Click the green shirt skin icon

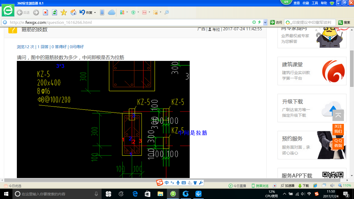tap(332, 3)
